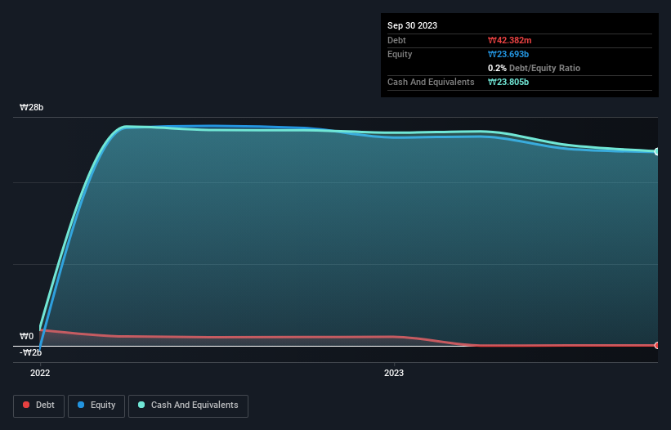Click the ₩23.805b cash value
Image resolution: width=671 pixels, height=430 pixels.
pyautogui.click(x=508, y=82)
